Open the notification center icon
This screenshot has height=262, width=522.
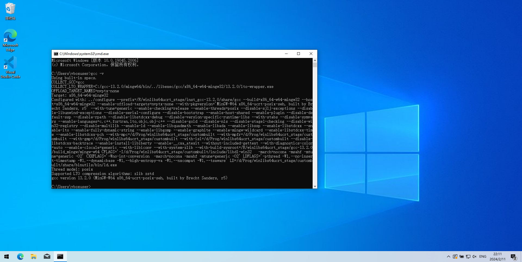(514, 257)
